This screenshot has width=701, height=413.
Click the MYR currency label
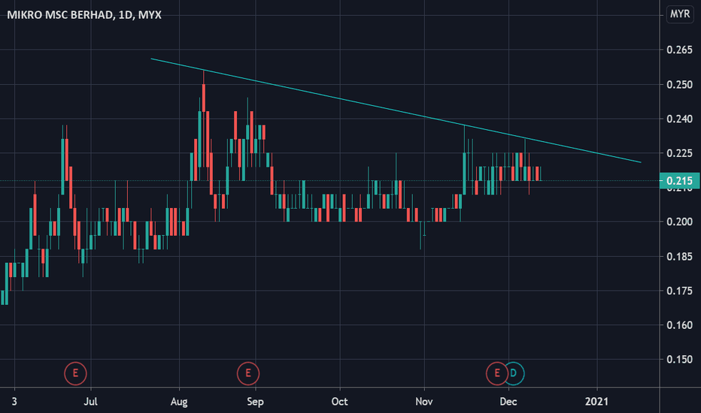(679, 14)
